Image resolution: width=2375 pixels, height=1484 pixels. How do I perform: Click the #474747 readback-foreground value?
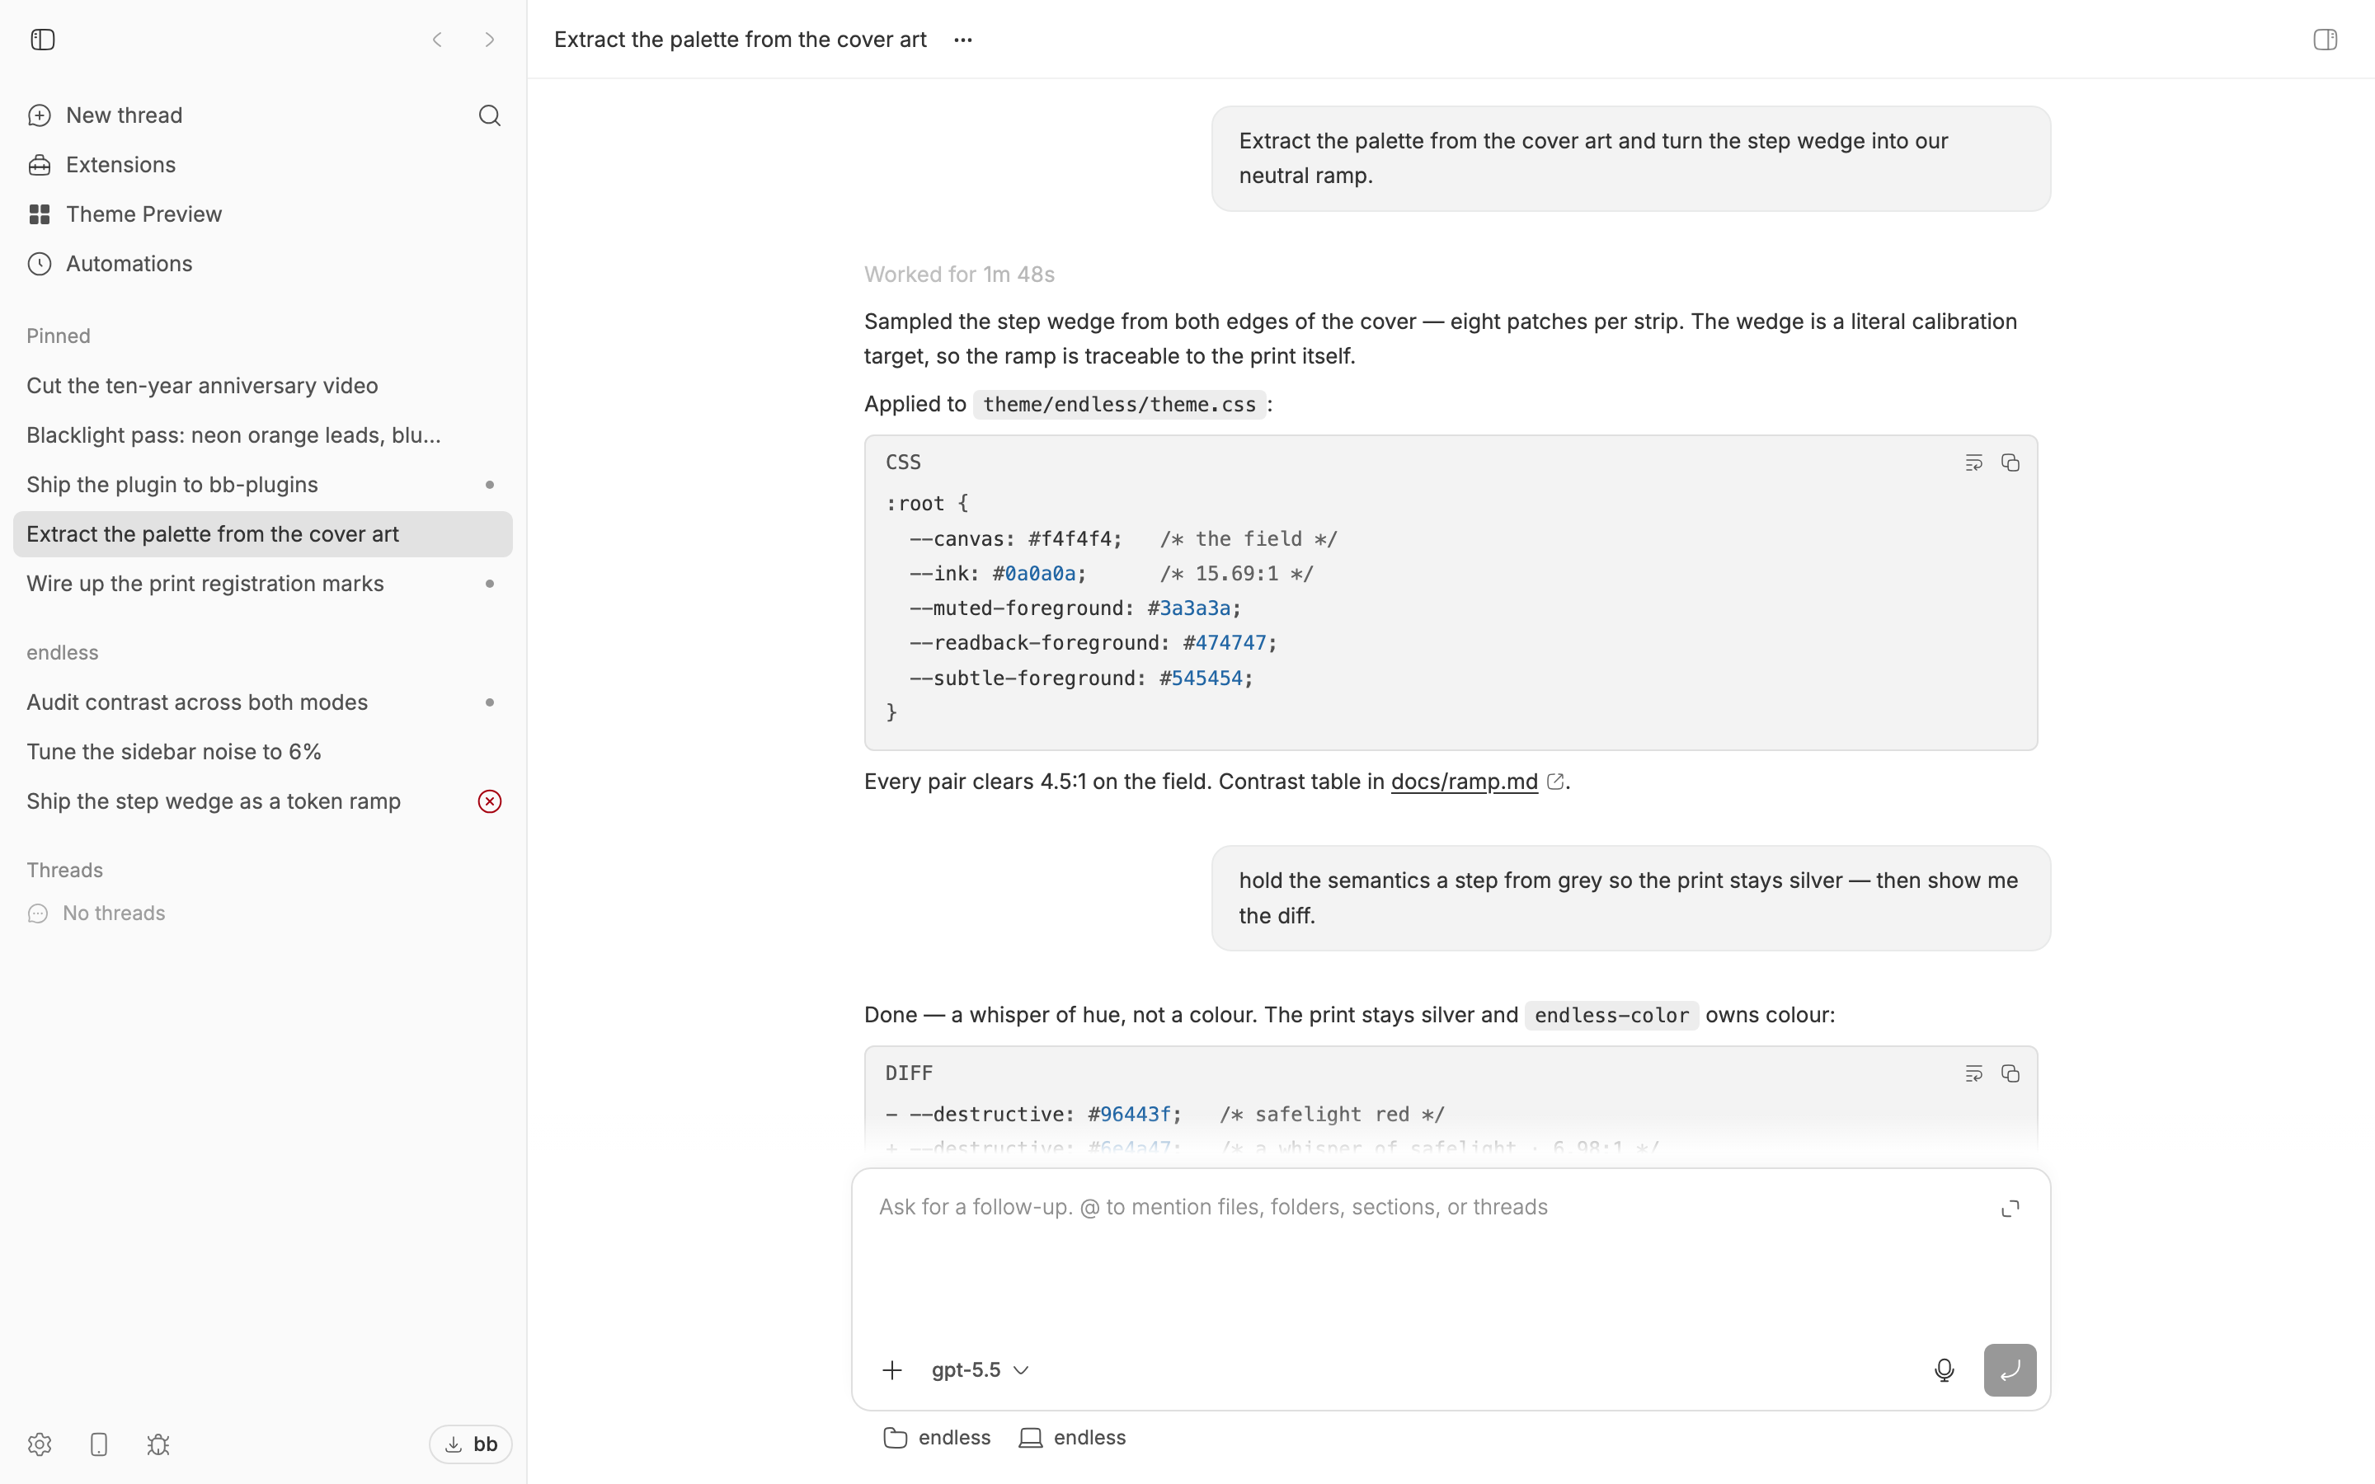pyautogui.click(x=1225, y=643)
